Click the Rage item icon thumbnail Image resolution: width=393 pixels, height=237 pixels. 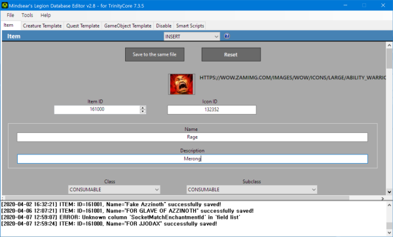181,84
